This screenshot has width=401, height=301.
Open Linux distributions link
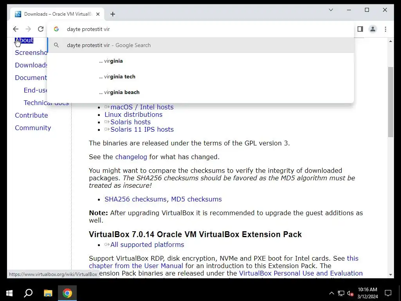(x=134, y=114)
